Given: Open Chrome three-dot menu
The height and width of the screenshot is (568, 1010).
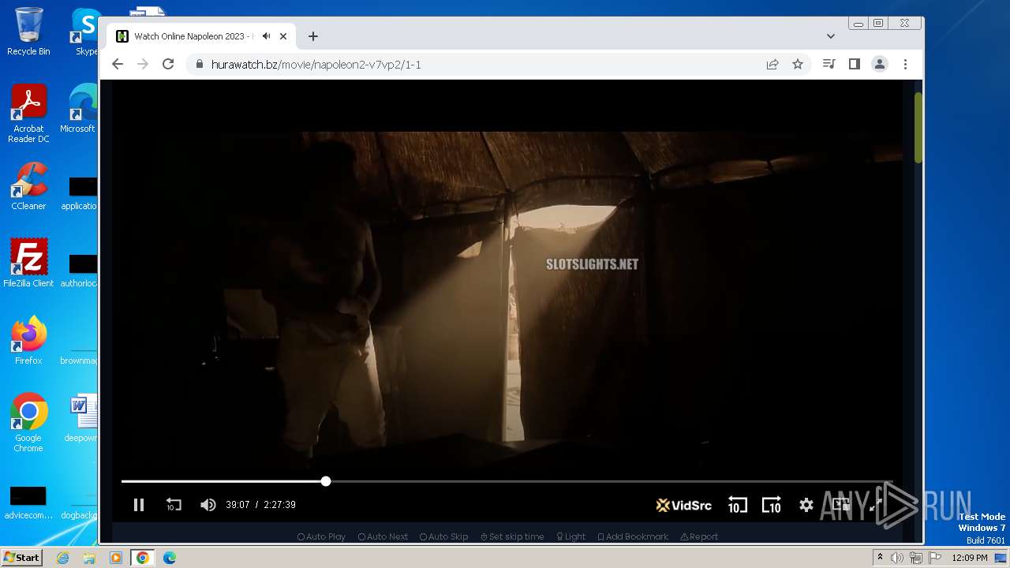Looking at the screenshot, I should pos(905,64).
